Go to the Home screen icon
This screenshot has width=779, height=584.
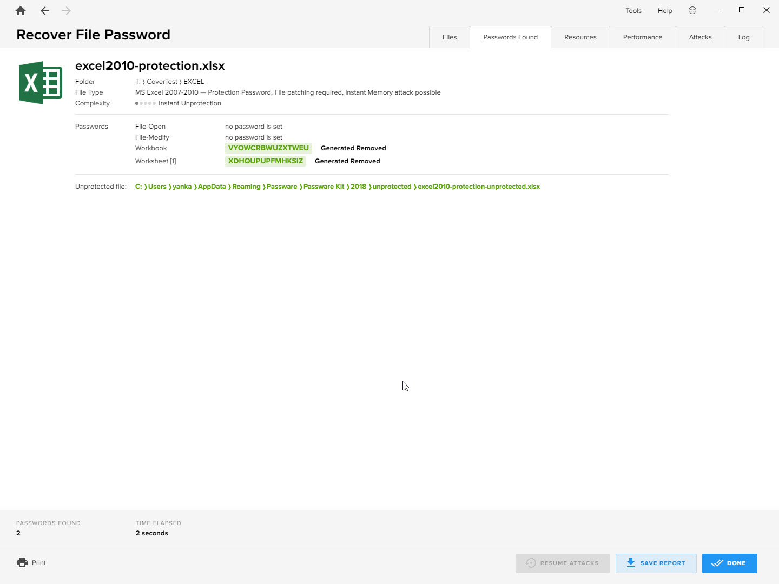pyautogui.click(x=21, y=11)
